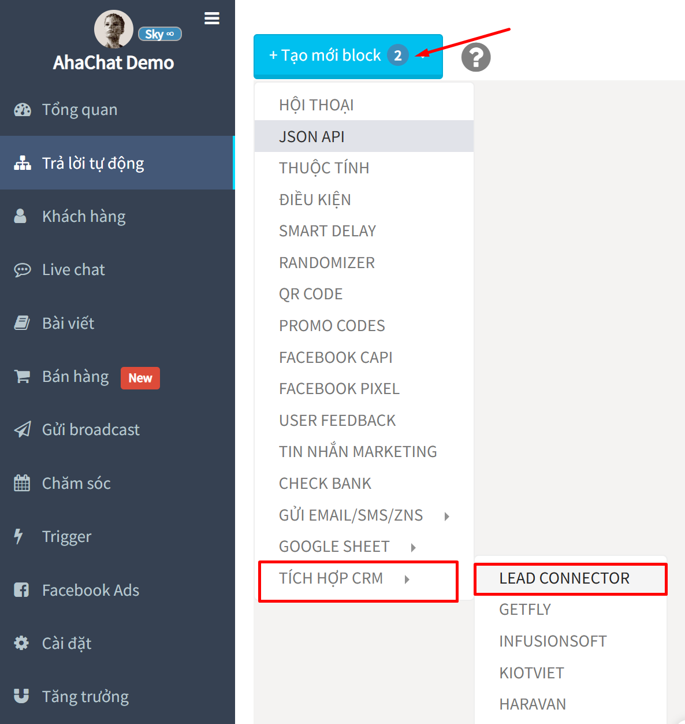Expand the TÍCH HỢP CRM submenu arrow
Image resolution: width=685 pixels, height=724 pixels.
point(407,580)
